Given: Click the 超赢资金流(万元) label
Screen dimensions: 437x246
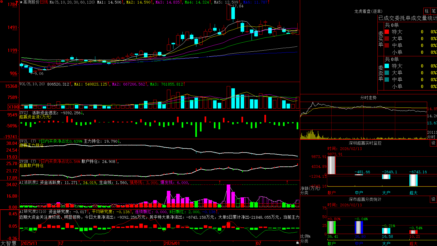Looking at the screenshot, I should (35, 117).
